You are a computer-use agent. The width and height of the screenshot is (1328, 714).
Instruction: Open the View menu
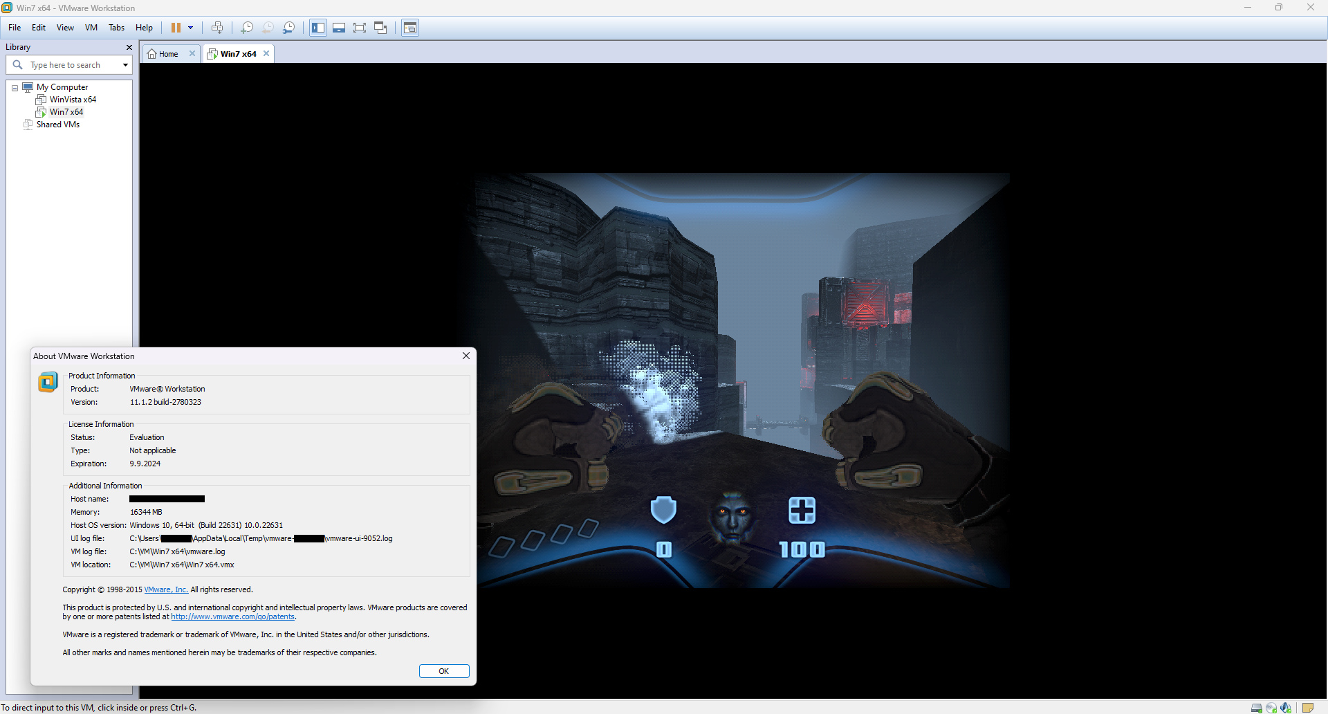tap(65, 28)
